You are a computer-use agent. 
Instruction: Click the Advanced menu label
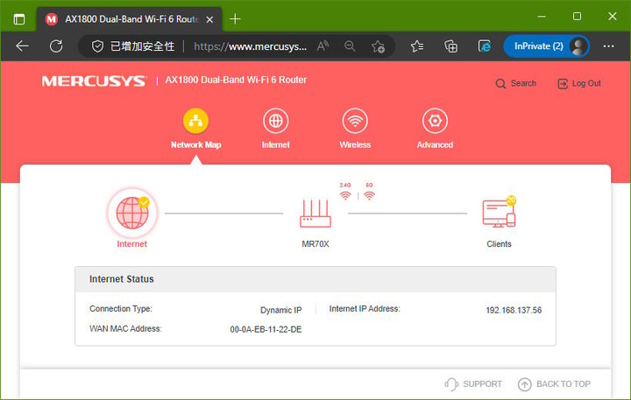pos(435,144)
